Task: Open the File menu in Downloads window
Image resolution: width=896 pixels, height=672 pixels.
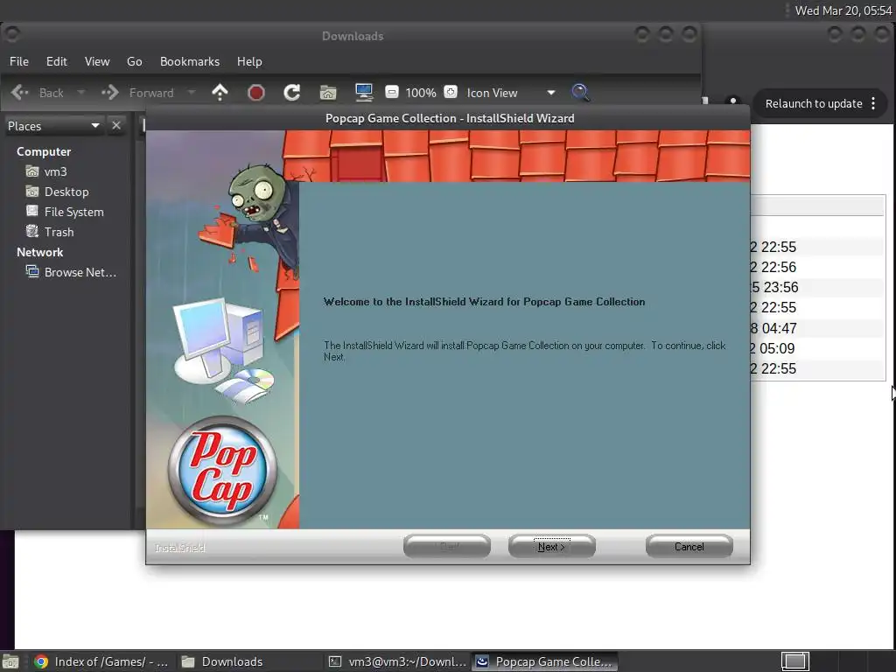Action: click(19, 61)
